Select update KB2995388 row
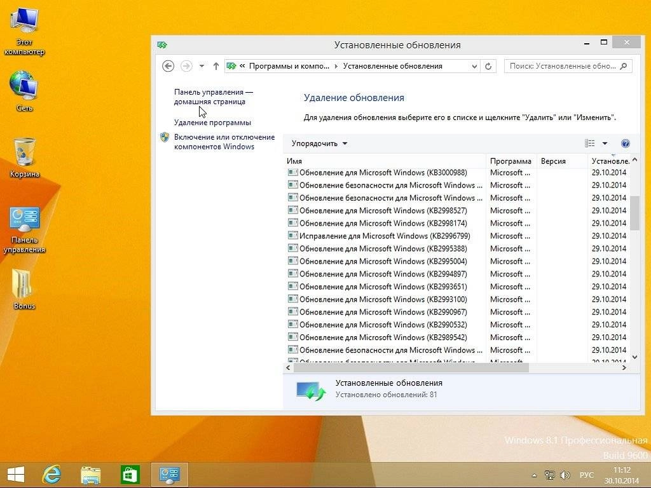Image resolution: width=651 pixels, height=488 pixels. (458, 248)
